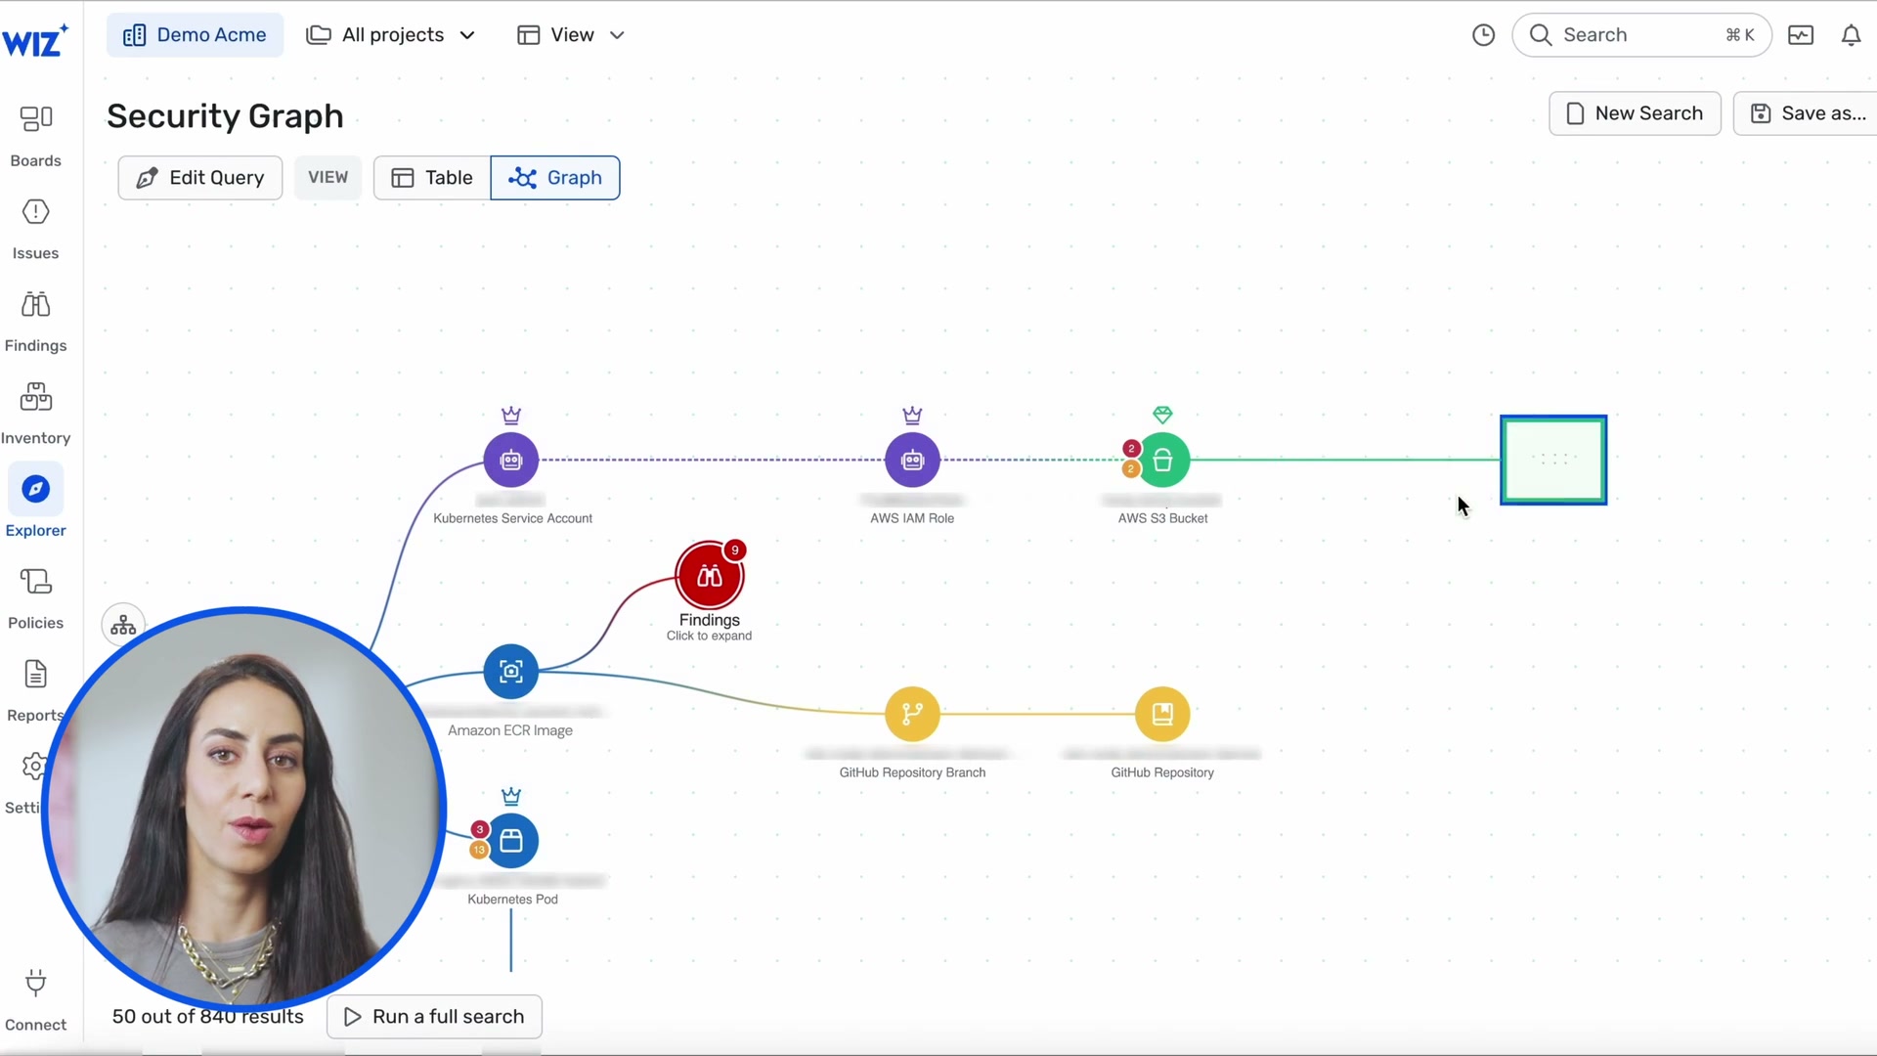Select Explorer in the sidebar

[36, 504]
